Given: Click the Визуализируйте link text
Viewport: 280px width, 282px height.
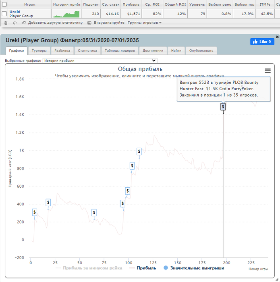Looking at the screenshot, I should 109,23.
